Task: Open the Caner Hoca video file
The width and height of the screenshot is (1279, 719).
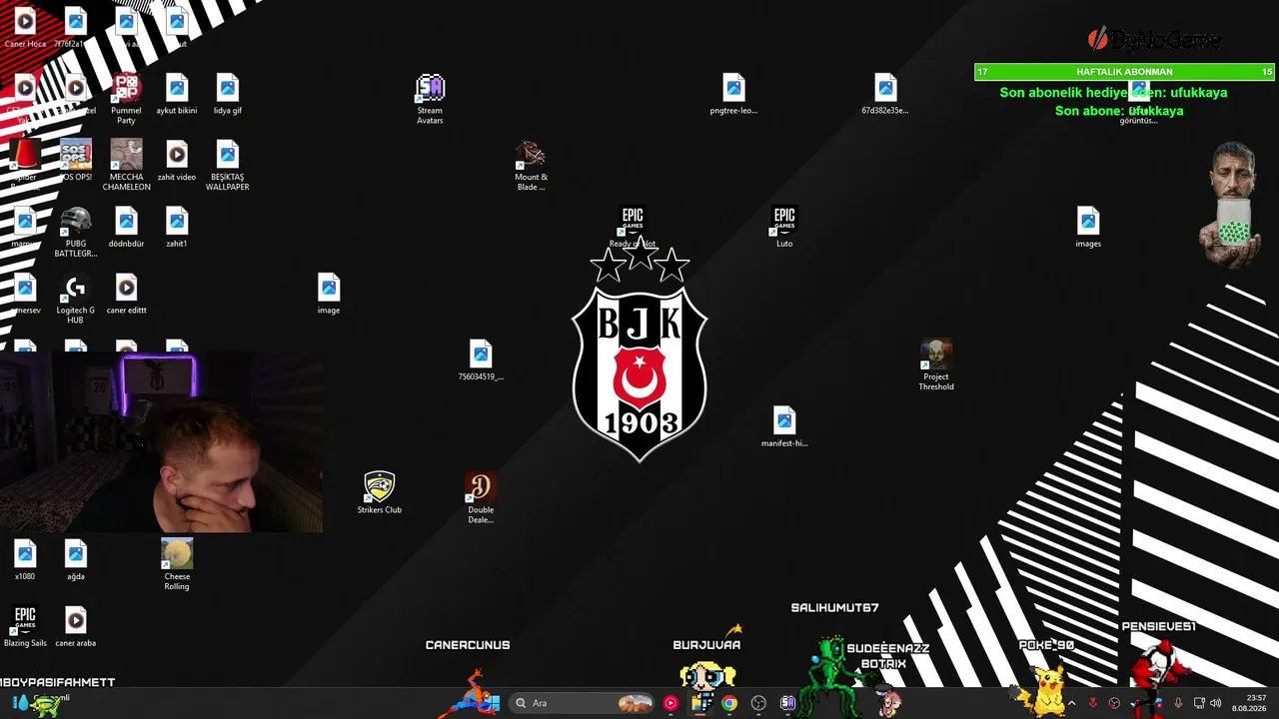Action: [x=25, y=28]
